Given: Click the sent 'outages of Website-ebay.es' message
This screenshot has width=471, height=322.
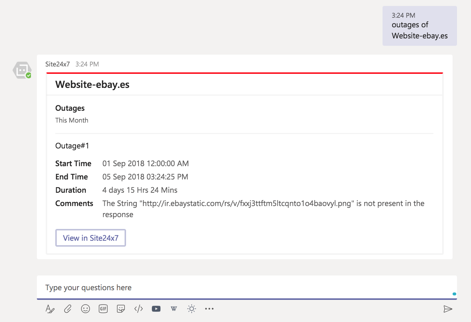Looking at the screenshot, I should pyautogui.click(x=419, y=30).
